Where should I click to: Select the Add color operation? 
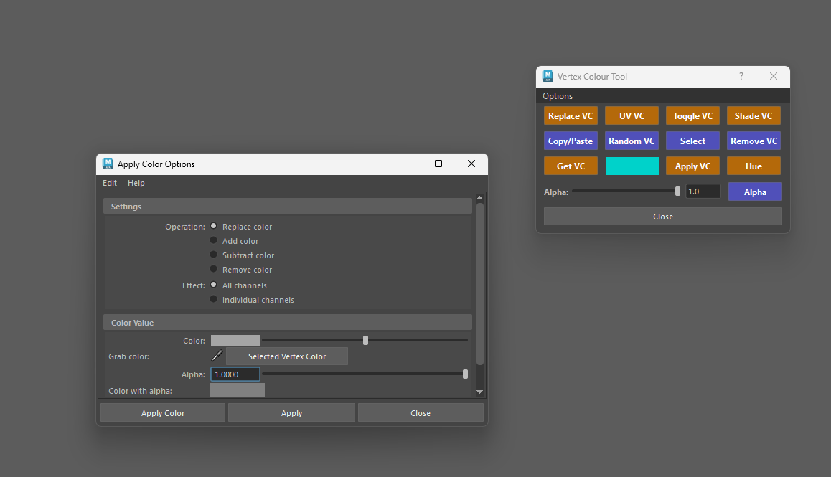[214, 240]
